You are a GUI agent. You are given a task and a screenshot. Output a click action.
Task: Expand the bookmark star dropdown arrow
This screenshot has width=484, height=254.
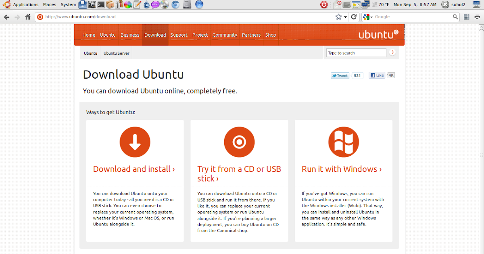point(345,17)
